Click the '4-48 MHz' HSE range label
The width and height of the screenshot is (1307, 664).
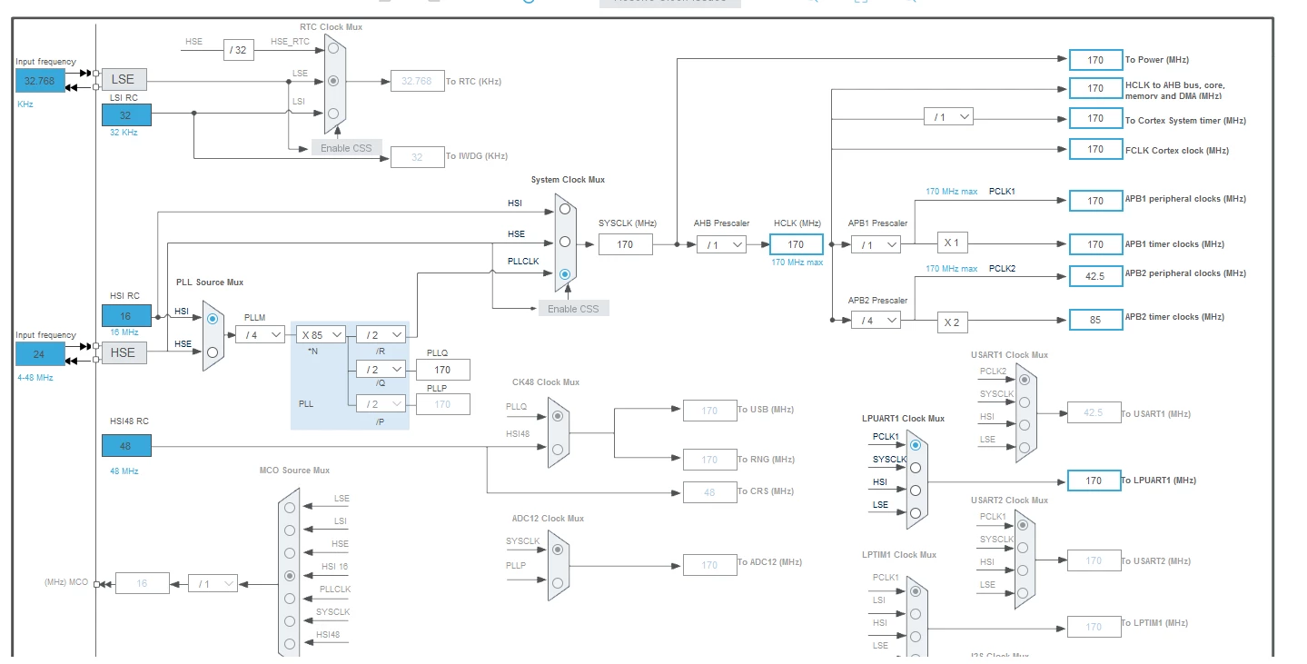click(x=35, y=377)
